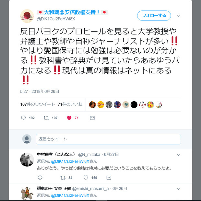Image resolution: width=201 pixels, height=201 pixels.
Task: Send 中村通孝's reply via envelope icon
Action: coord(109,178)
